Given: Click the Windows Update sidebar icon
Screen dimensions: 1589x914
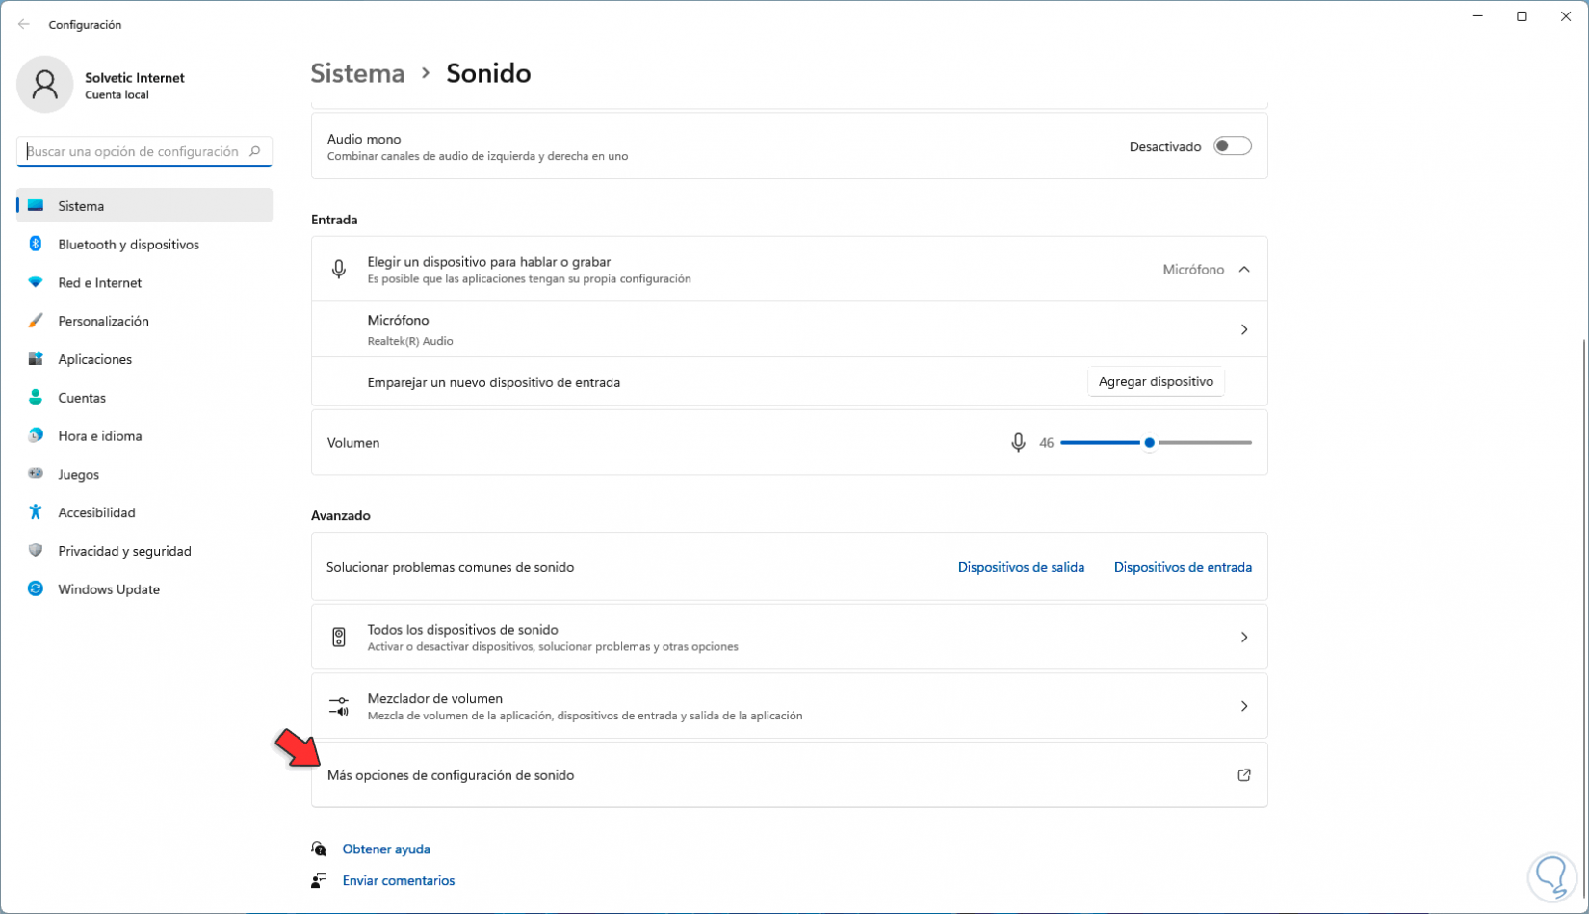Looking at the screenshot, I should tap(36, 589).
